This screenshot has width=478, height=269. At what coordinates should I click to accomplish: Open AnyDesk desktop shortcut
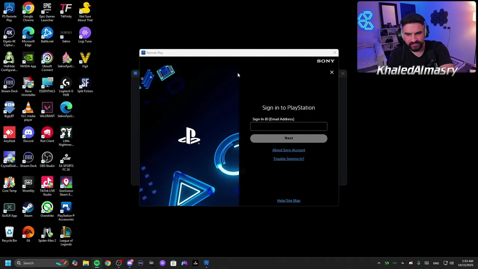(x=9, y=135)
